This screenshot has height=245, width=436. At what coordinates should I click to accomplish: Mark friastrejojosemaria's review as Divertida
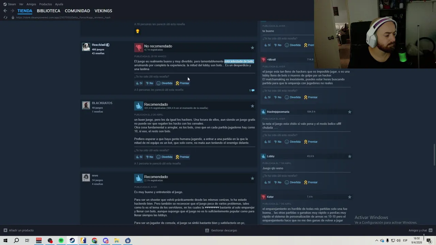click(x=293, y=142)
